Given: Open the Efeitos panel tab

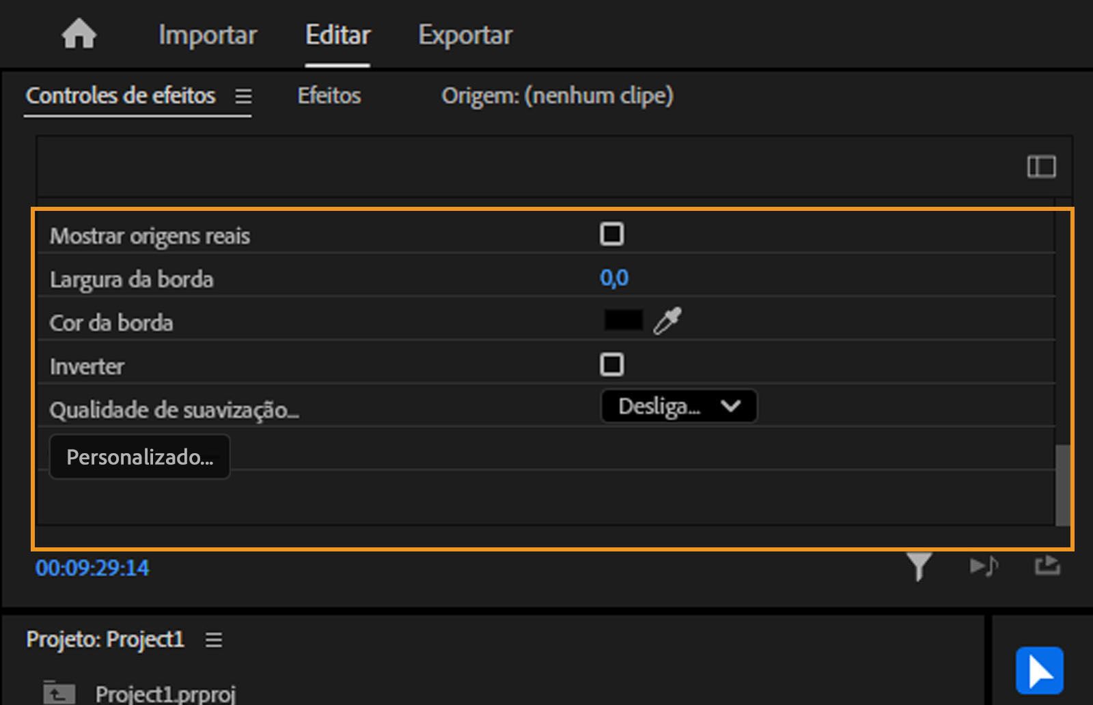Looking at the screenshot, I should pyautogui.click(x=329, y=96).
